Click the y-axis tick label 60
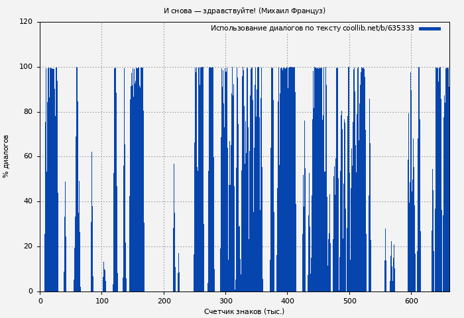464x318 pixels. (x=28, y=157)
